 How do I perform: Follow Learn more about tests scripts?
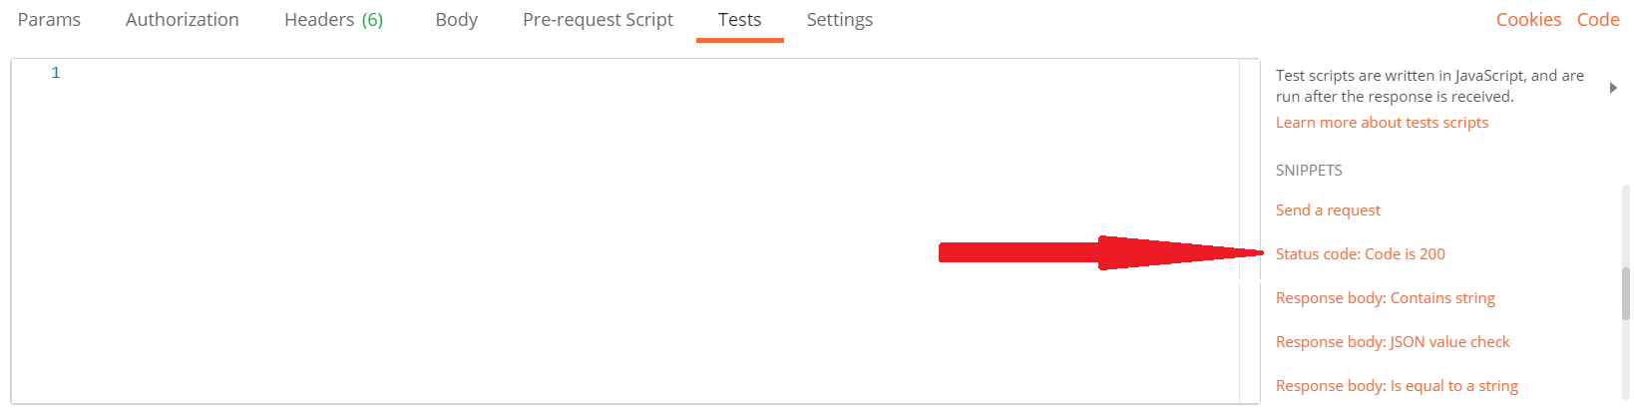point(1382,123)
